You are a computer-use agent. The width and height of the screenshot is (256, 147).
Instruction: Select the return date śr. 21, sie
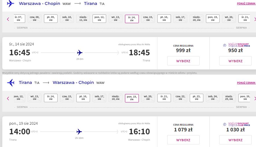point(164,98)
